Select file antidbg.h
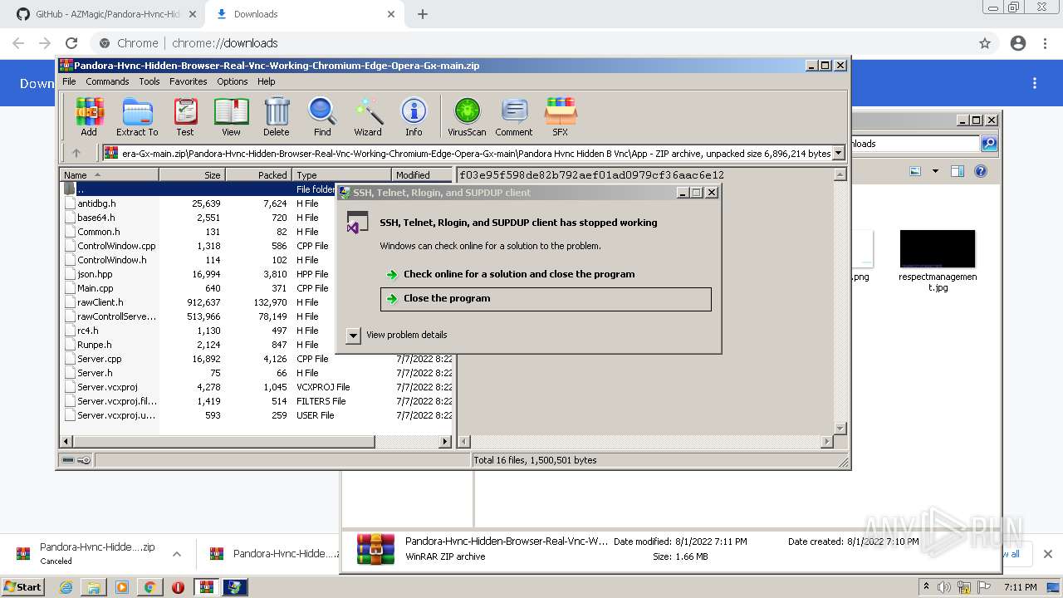 coord(96,203)
